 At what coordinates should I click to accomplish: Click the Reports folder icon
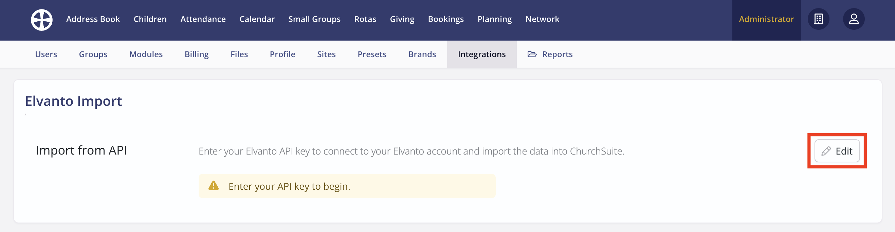pyautogui.click(x=532, y=54)
